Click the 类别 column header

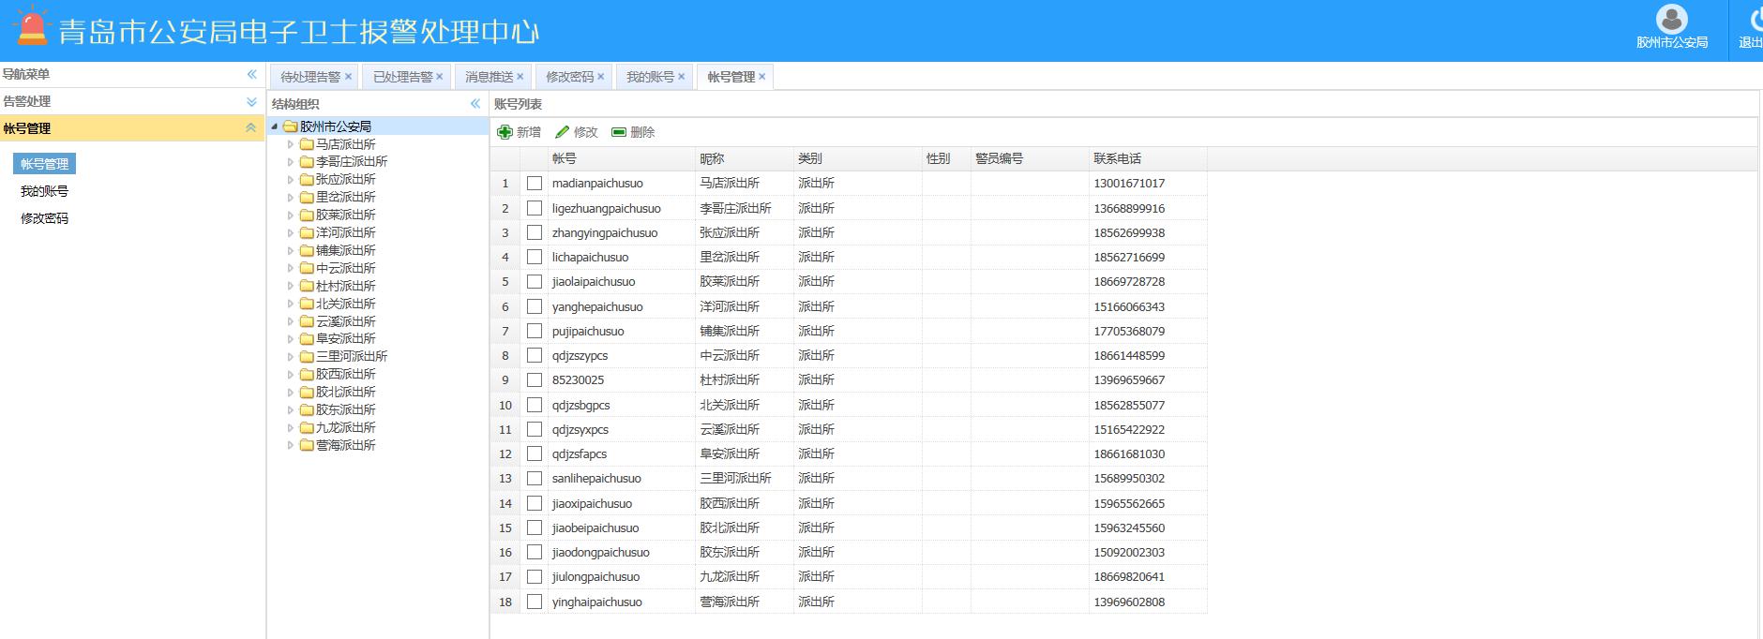pos(858,158)
